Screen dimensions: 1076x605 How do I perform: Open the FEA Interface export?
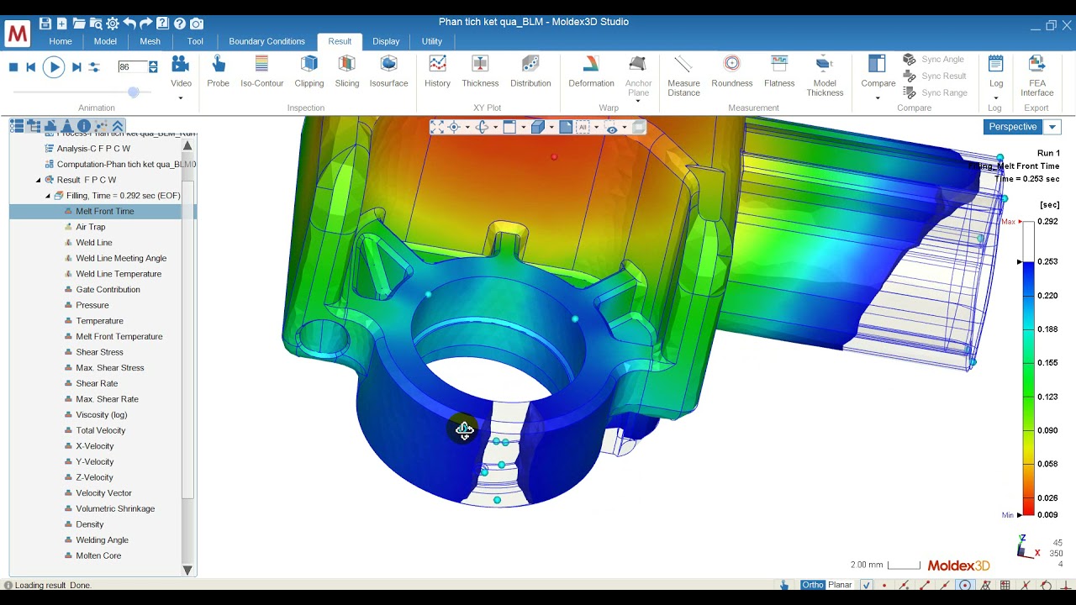point(1036,76)
